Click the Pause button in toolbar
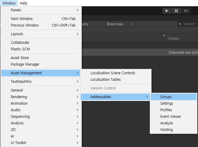This screenshot has height=147, width=198. [176, 11]
